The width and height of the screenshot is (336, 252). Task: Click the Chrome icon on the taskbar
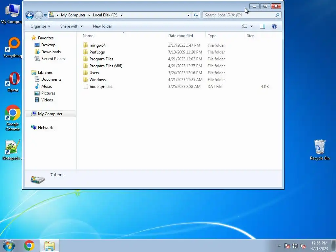coord(29,245)
